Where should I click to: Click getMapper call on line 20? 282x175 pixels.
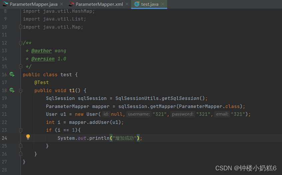163,106
